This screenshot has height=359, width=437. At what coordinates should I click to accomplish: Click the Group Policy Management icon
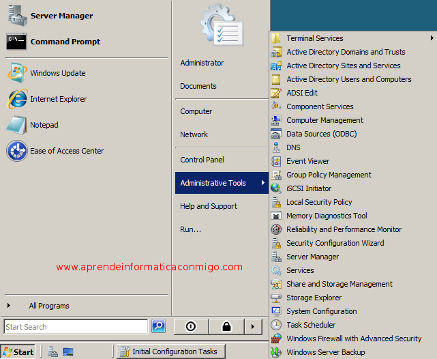click(x=276, y=175)
